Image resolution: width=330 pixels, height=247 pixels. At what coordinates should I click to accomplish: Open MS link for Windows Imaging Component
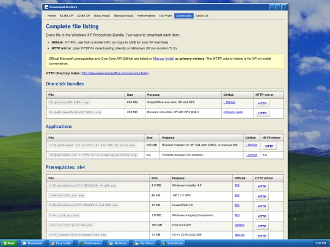coord(237,215)
